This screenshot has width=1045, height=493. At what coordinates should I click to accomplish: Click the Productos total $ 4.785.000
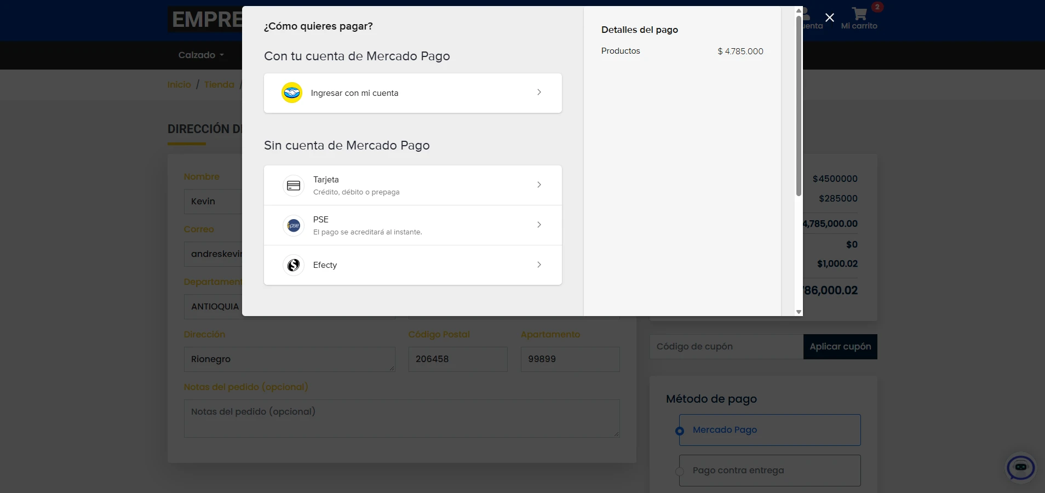click(x=740, y=51)
